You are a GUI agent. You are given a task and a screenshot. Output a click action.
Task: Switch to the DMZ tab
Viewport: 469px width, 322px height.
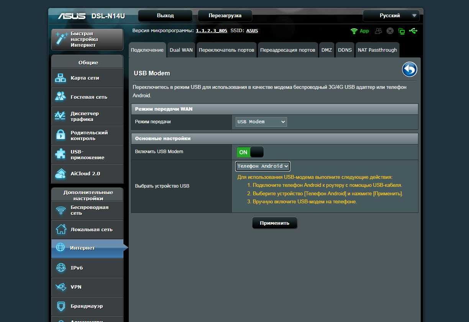pyautogui.click(x=326, y=50)
